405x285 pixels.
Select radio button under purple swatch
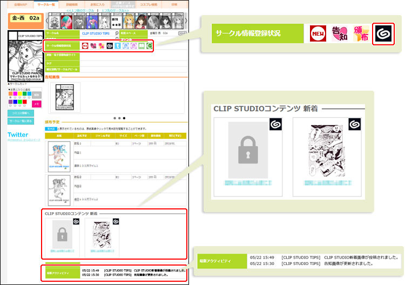pyautogui.click(x=10, y=106)
